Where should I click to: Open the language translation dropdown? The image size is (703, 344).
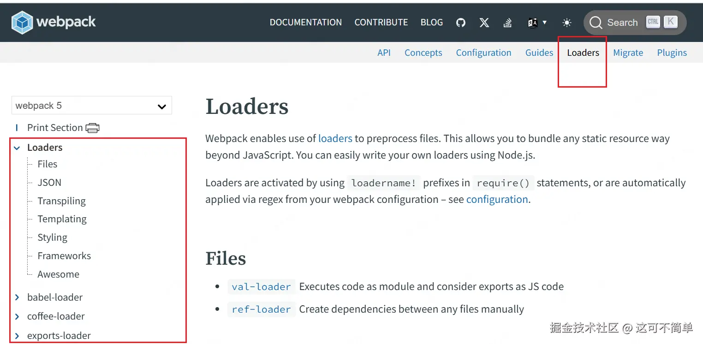click(537, 23)
